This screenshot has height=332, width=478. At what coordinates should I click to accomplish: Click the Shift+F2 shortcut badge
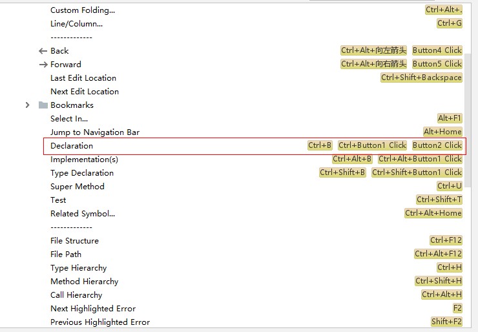(x=446, y=322)
